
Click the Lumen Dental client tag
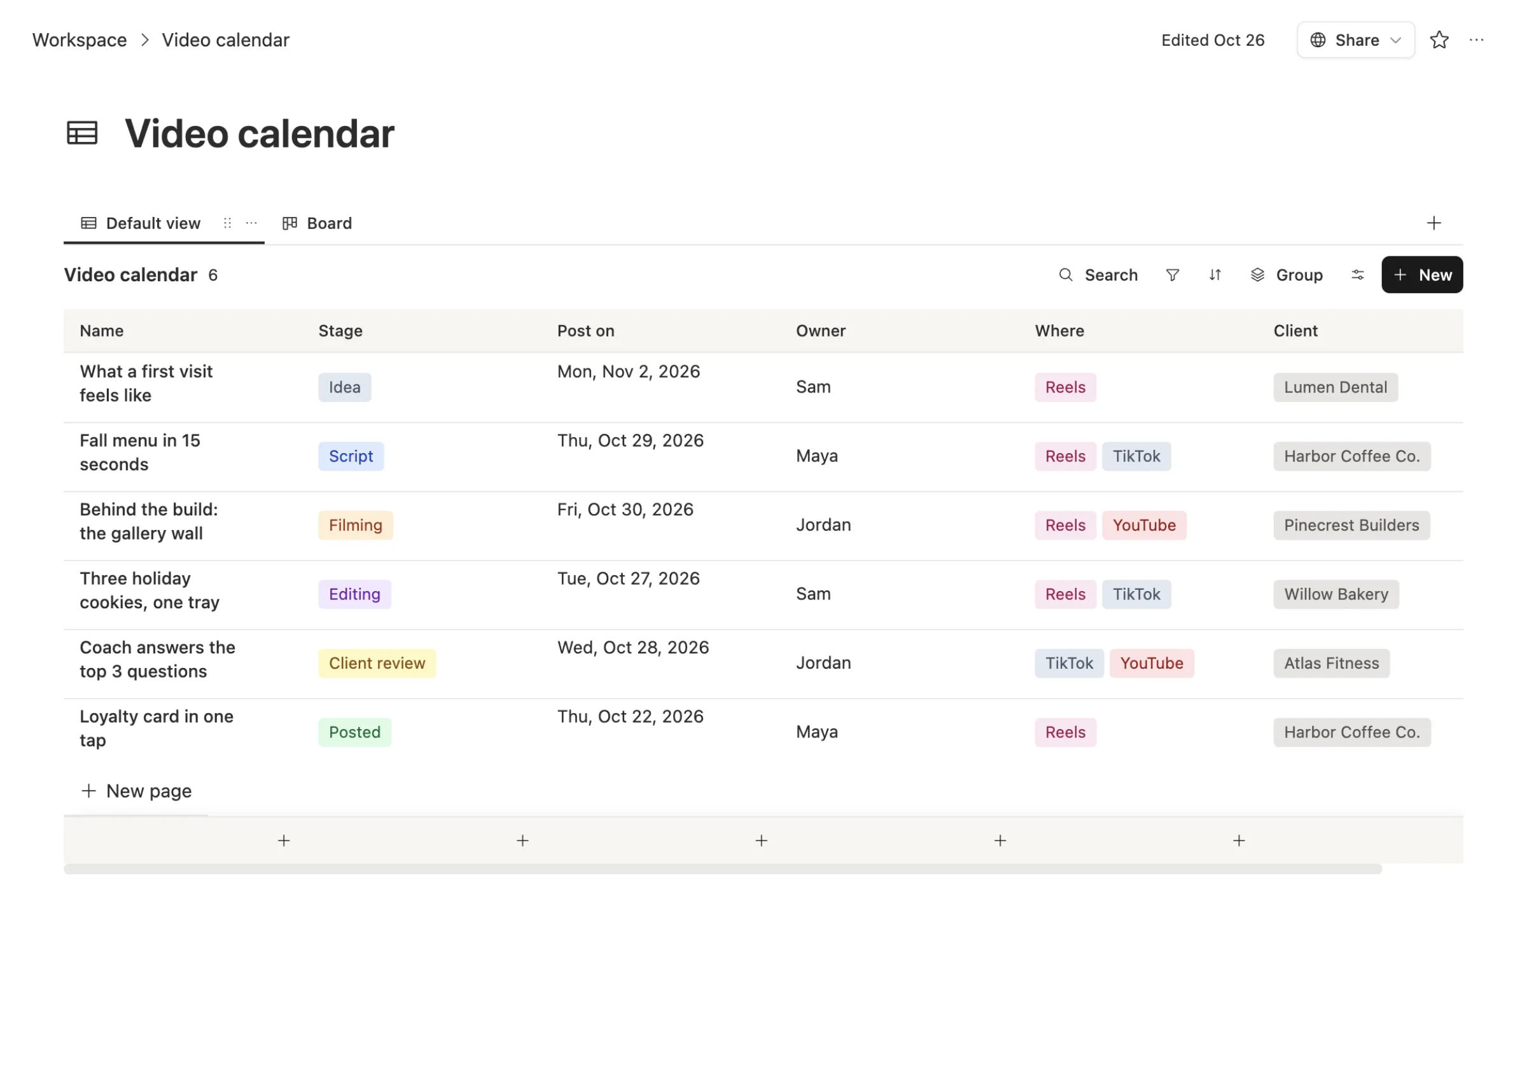coord(1335,387)
